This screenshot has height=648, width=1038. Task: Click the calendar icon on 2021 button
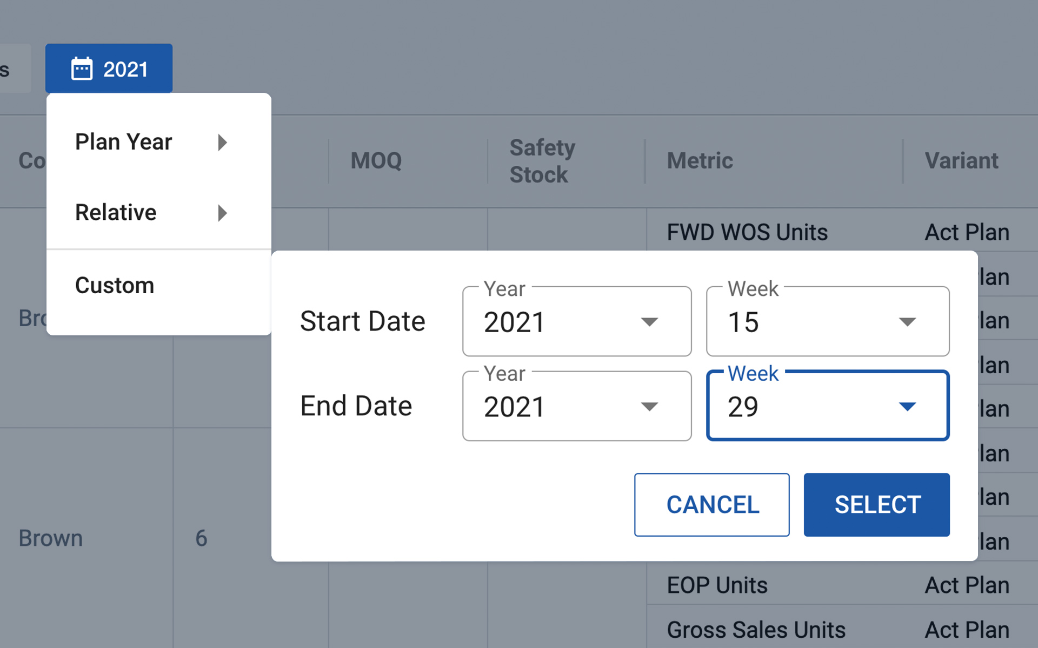(x=82, y=69)
